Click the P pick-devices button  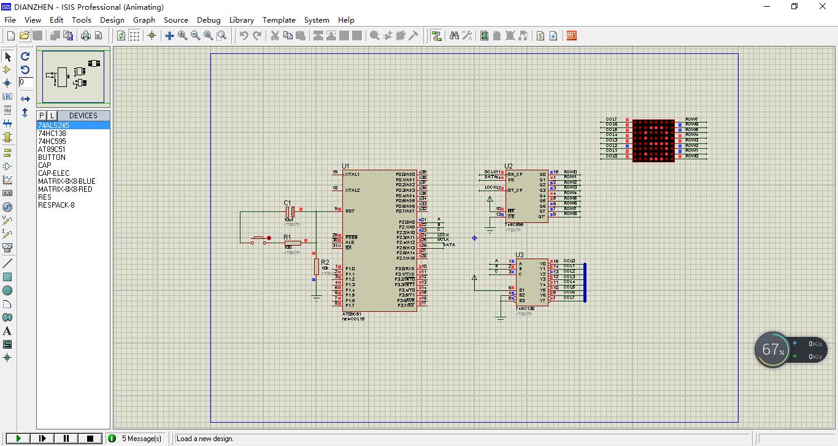pos(42,115)
